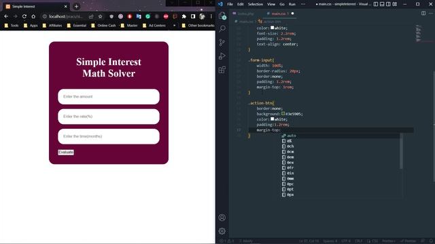Open the Chrome extensions puzzle icon

pos(184,16)
